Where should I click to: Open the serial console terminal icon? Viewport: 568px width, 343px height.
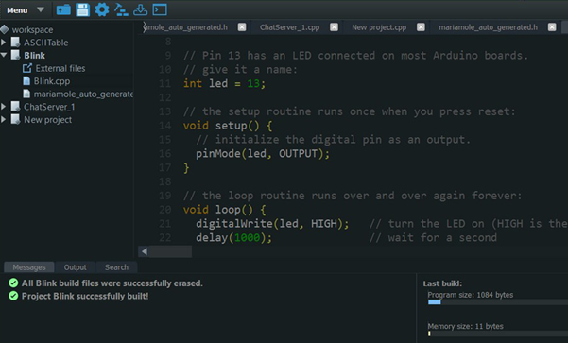tap(160, 9)
